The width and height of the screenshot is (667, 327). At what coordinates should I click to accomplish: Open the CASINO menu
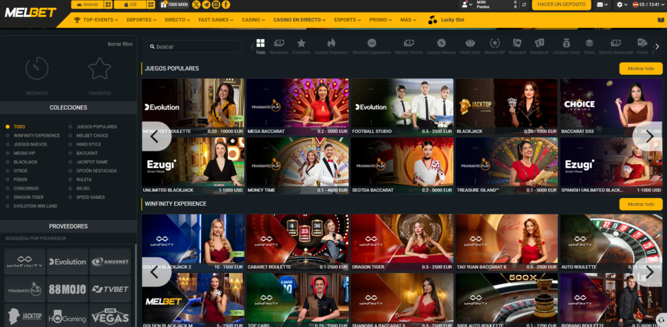(x=253, y=20)
